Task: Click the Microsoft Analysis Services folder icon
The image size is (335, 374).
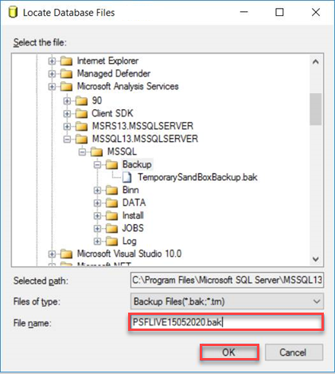Action: (66, 86)
